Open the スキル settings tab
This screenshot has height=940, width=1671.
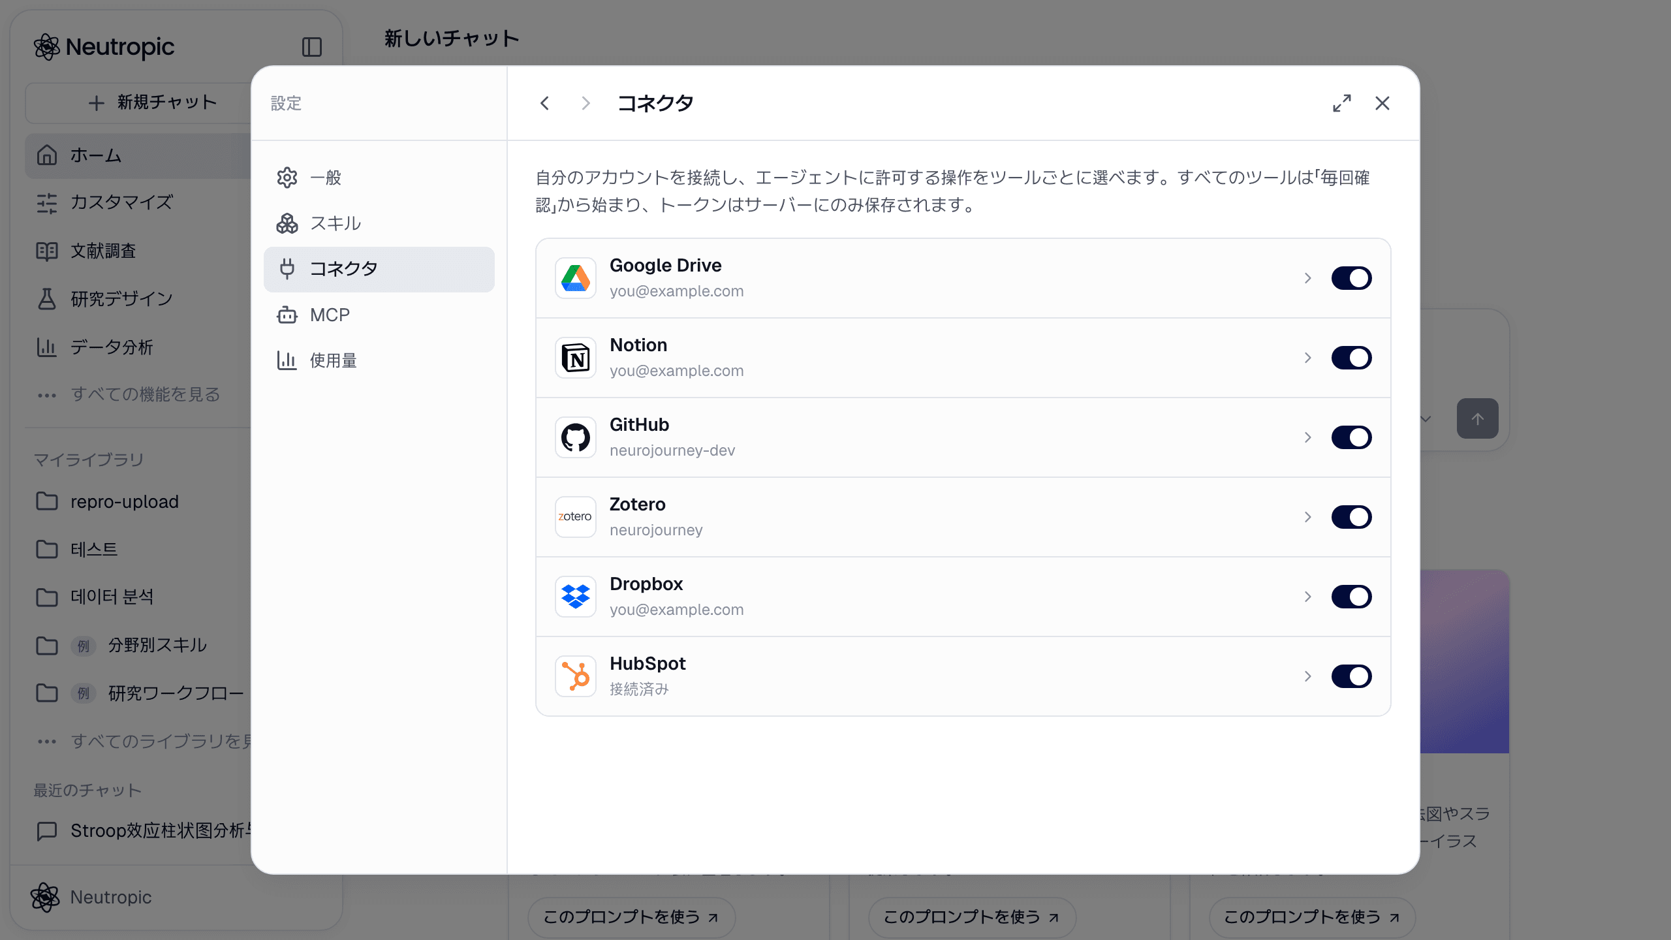379,223
